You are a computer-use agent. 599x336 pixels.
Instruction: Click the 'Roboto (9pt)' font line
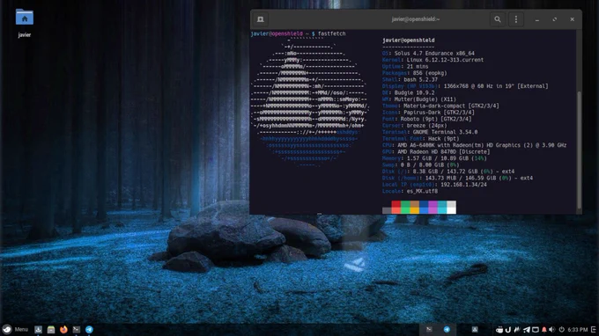click(426, 119)
